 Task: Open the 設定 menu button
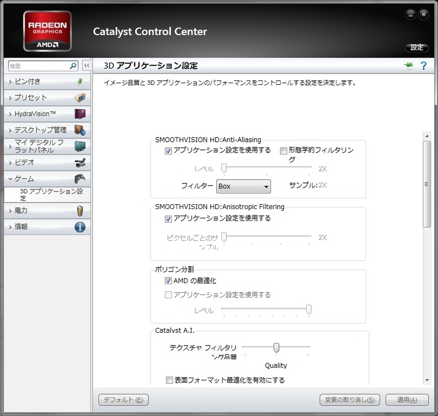(417, 48)
